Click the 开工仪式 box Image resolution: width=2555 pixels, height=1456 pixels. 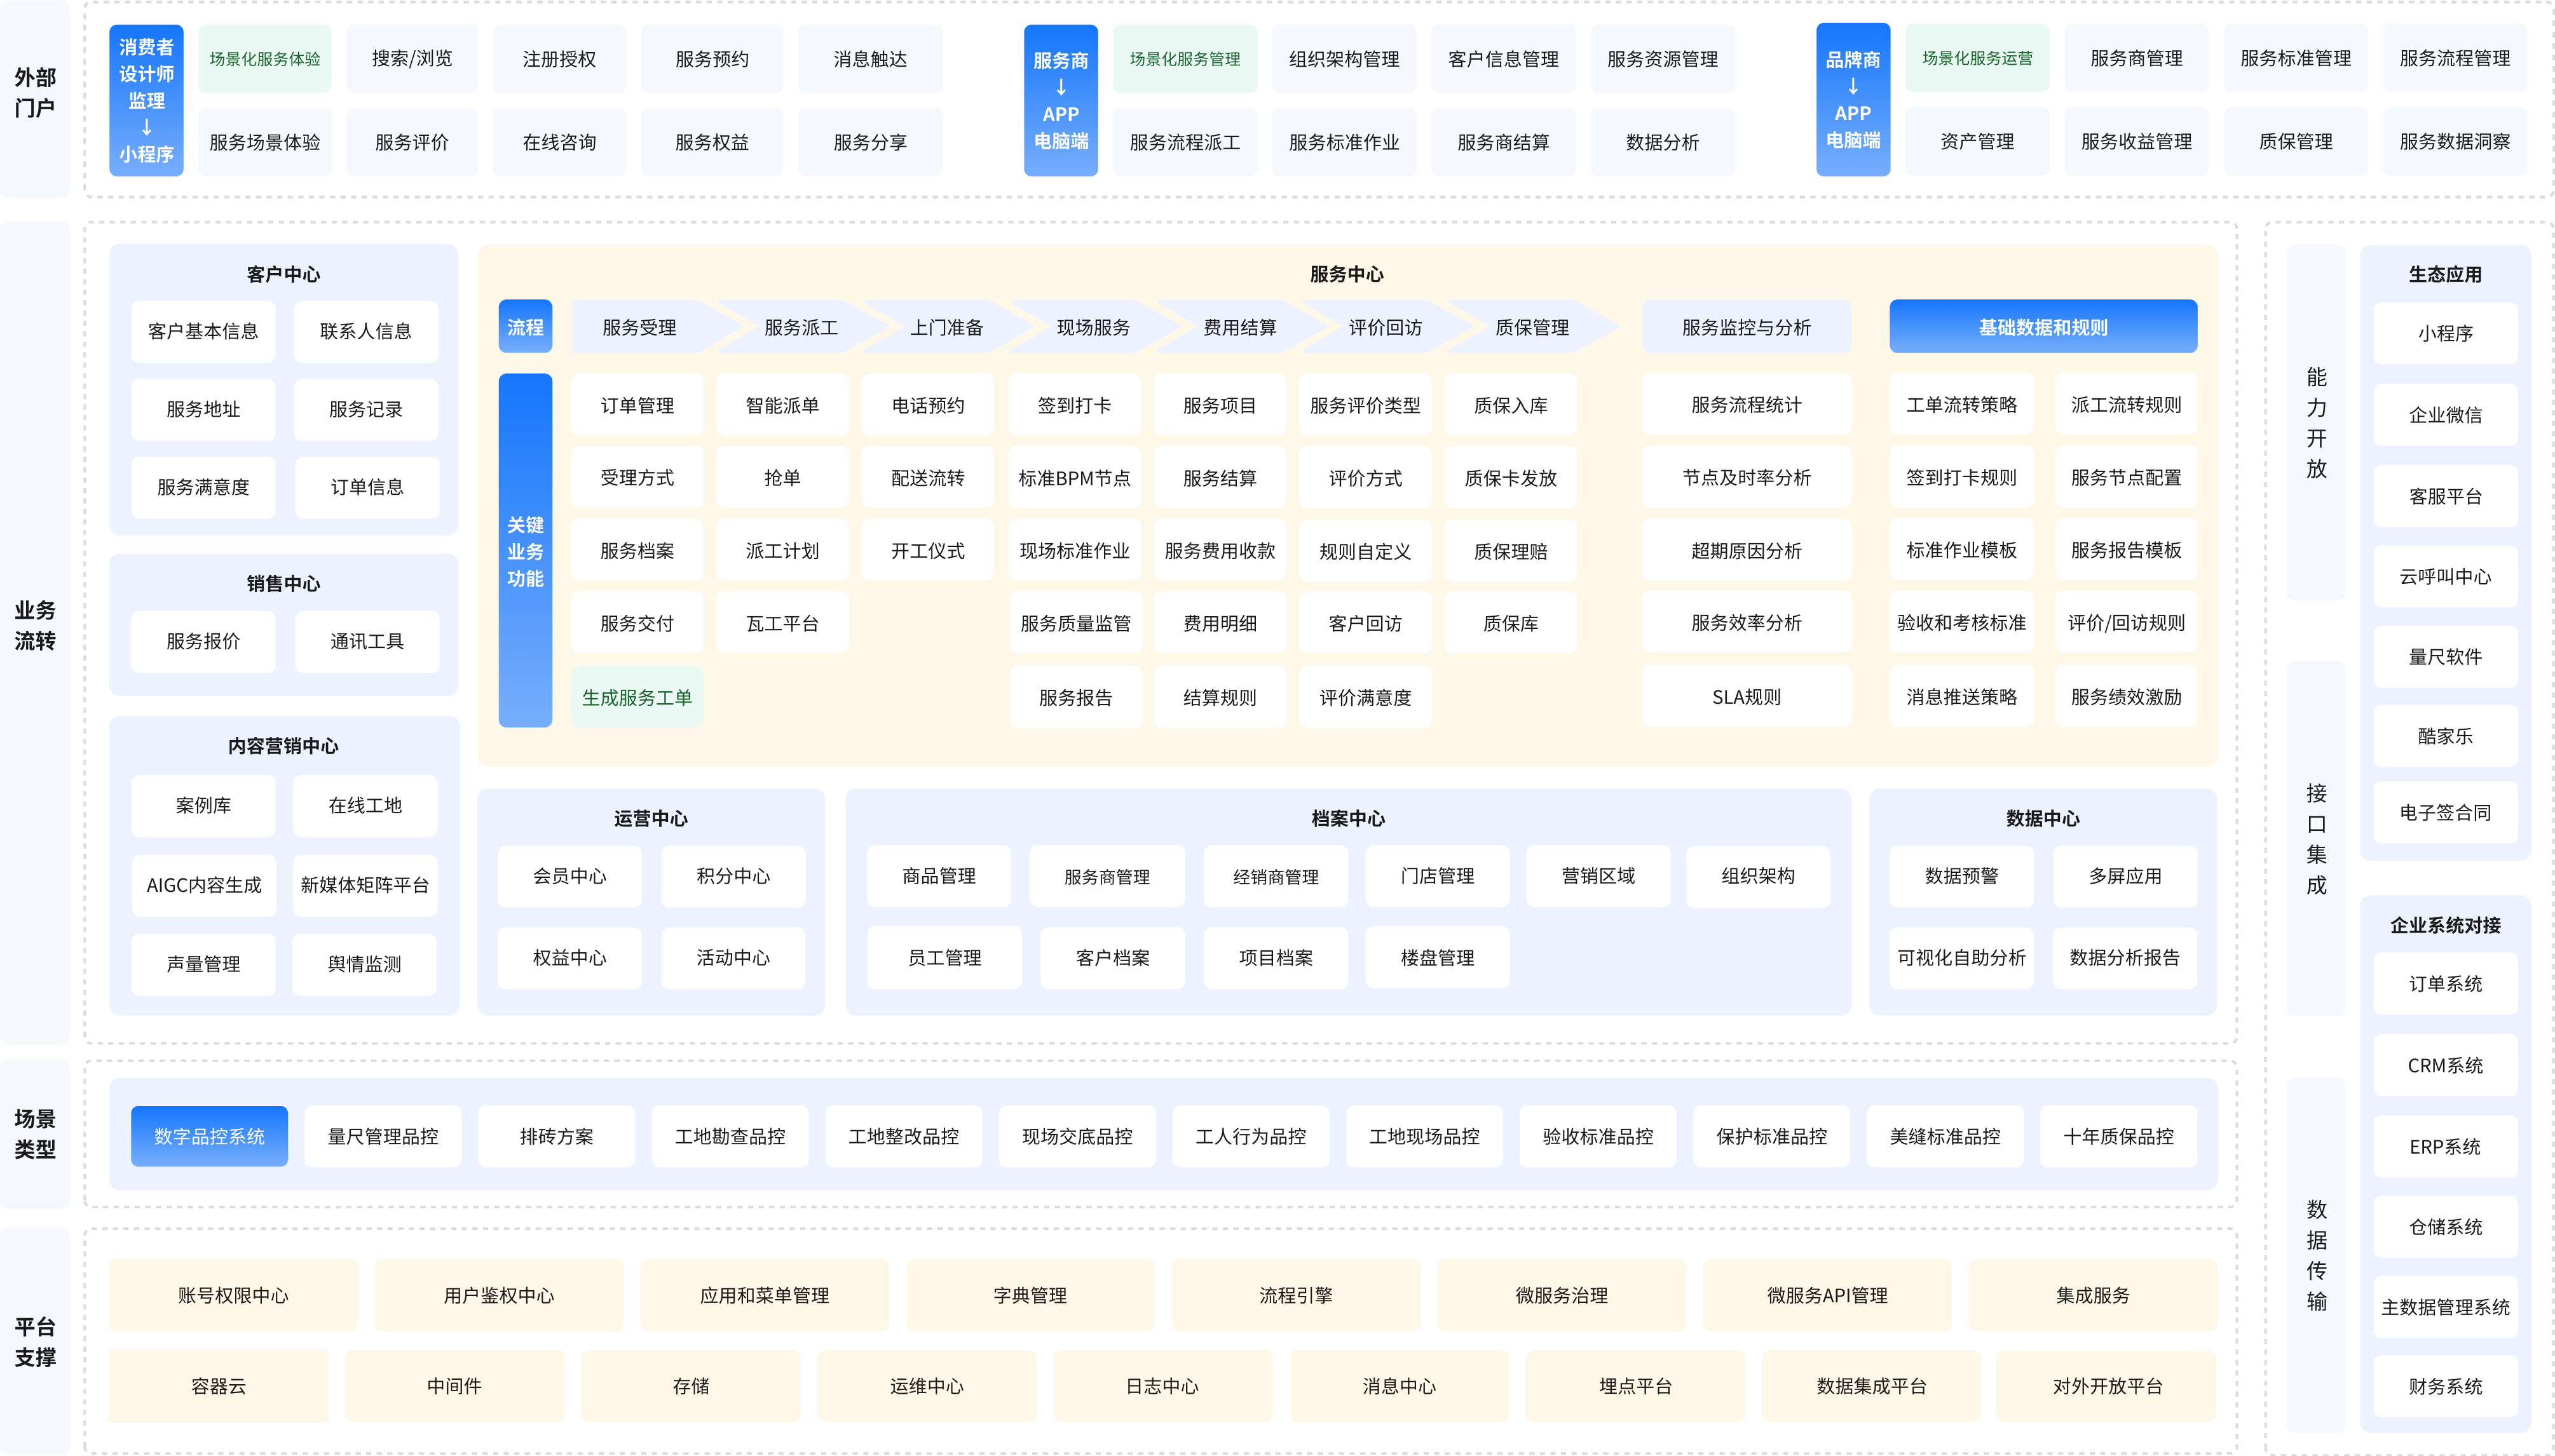click(929, 550)
